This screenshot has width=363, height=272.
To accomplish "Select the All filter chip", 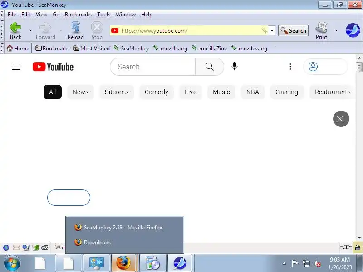I will click(x=53, y=92).
